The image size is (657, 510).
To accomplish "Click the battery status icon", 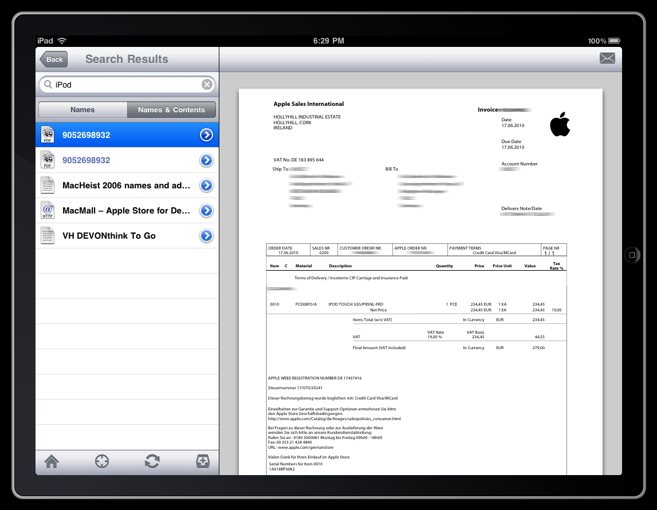I will (x=614, y=41).
